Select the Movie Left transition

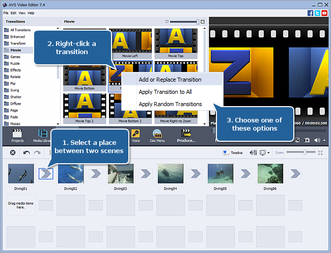click(131, 43)
